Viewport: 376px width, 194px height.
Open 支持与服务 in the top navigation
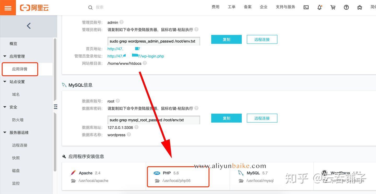[285, 7]
